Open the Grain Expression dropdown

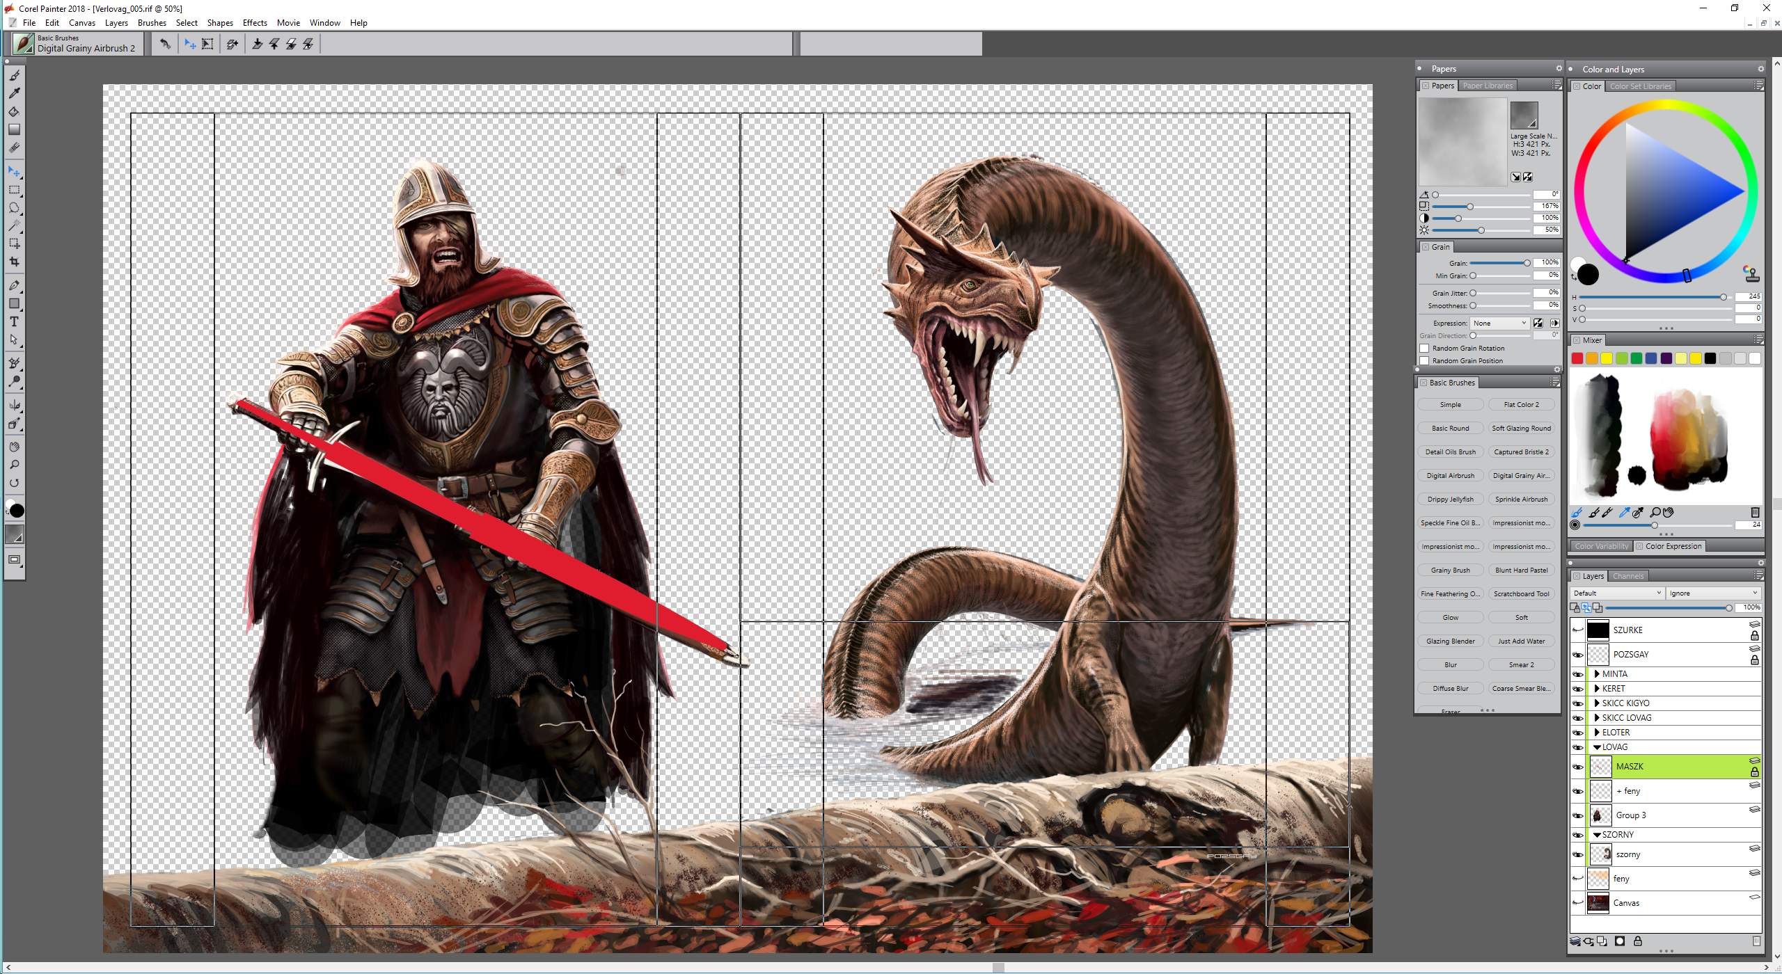coord(1499,323)
